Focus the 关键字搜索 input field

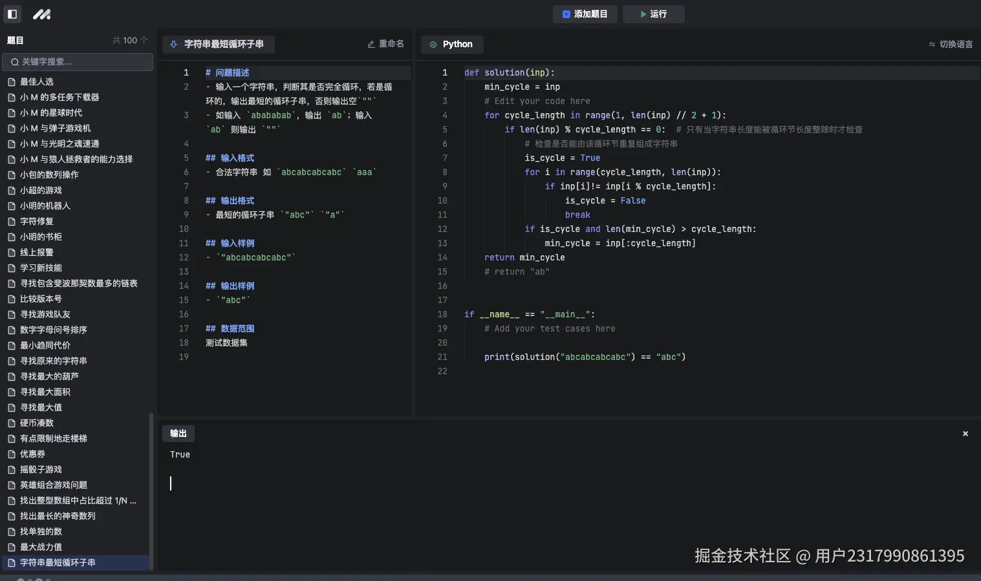coord(78,61)
